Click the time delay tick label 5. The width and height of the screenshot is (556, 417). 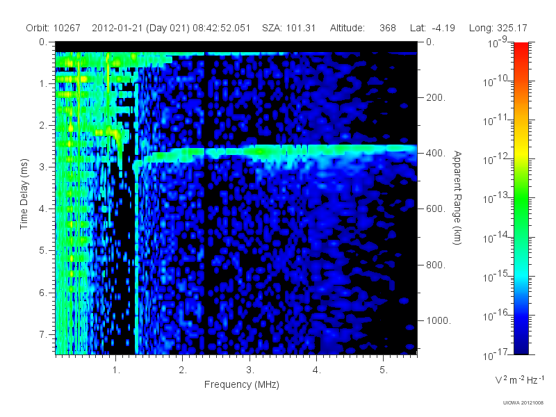[43, 251]
